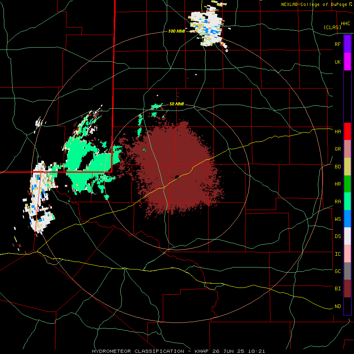Click the red HA legend color swatch
The image size is (354, 354).
(x=347, y=131)
